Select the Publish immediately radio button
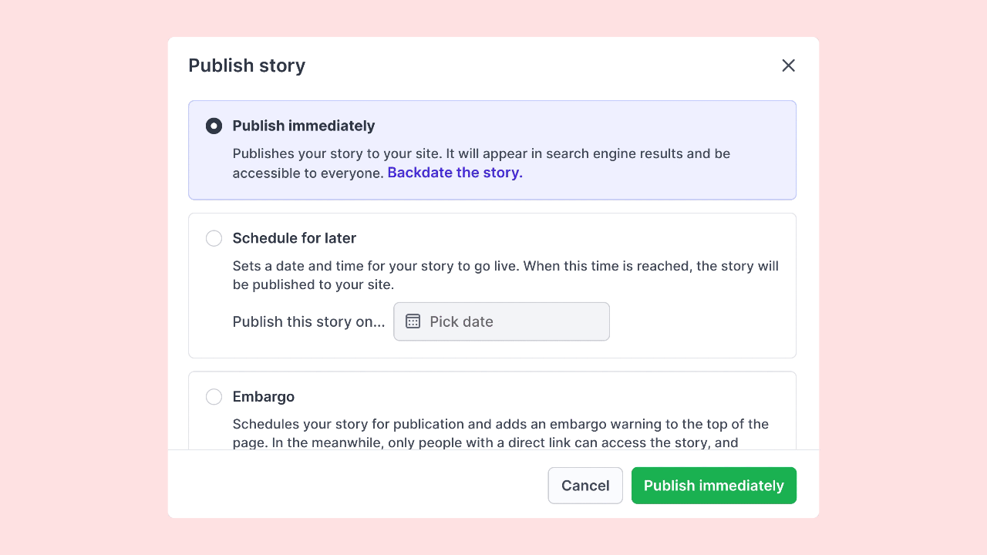Screen dimensions: 987x555 click(214, 126)
